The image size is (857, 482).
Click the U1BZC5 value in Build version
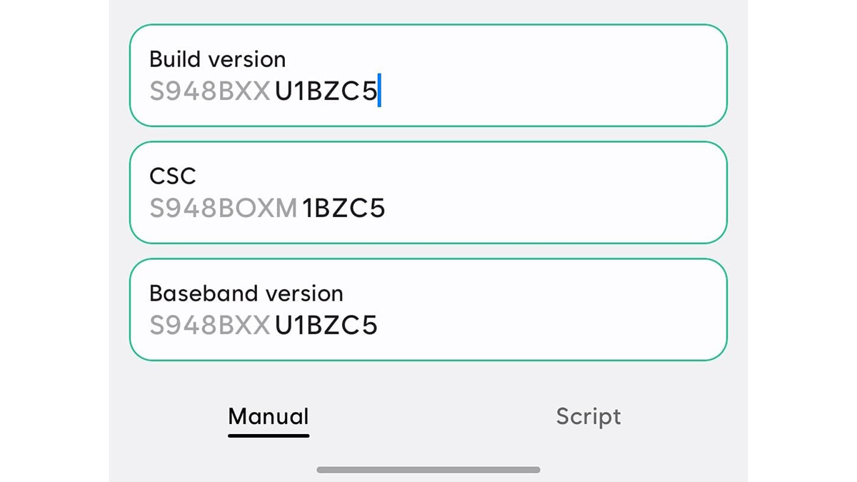coord(326,91)
